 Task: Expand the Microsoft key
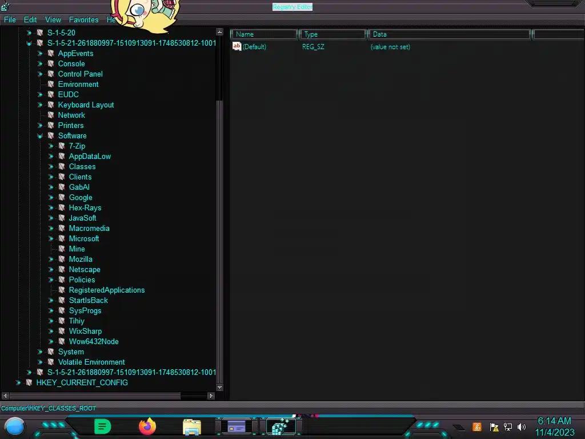[x=51, y=238]
